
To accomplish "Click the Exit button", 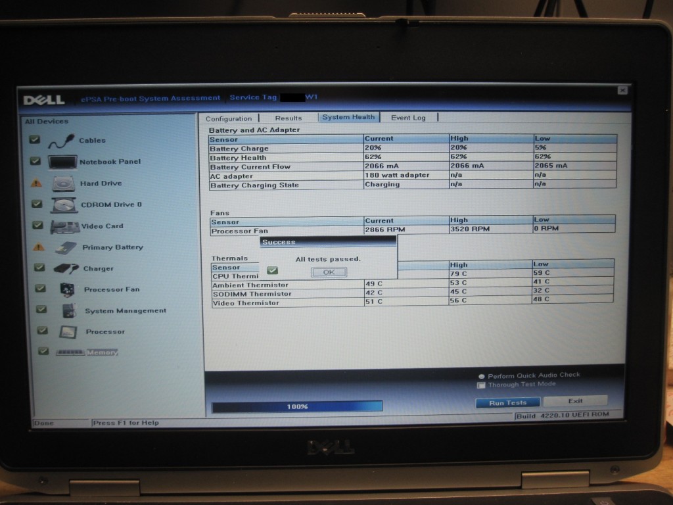I will tap(575, 401).
